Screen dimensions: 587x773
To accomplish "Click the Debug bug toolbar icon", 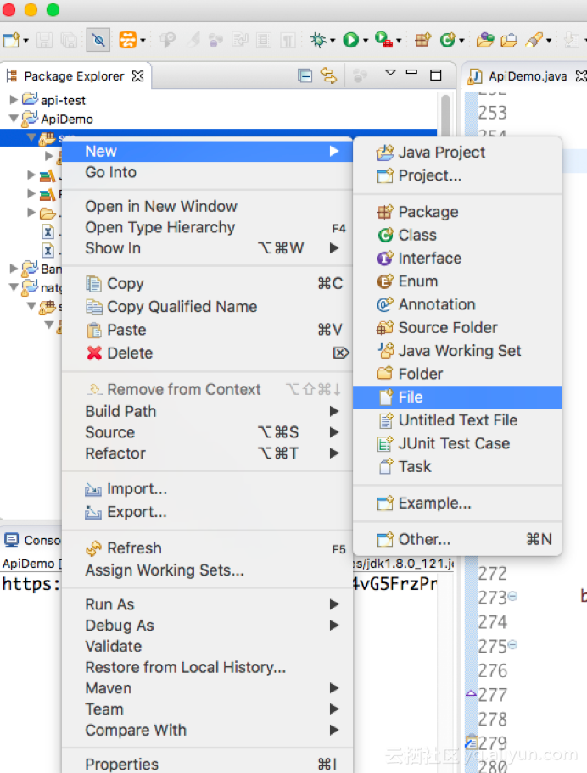I will point(318,40).
